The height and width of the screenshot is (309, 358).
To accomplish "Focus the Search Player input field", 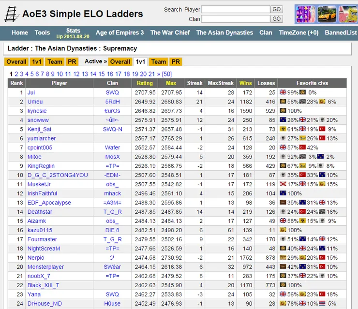I will 236,9.
